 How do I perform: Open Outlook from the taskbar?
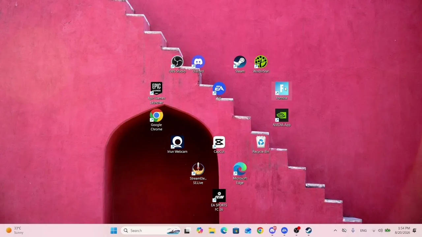(248, 231)
